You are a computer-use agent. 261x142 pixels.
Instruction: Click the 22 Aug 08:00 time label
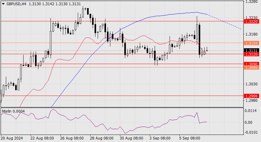click(42, 138)
